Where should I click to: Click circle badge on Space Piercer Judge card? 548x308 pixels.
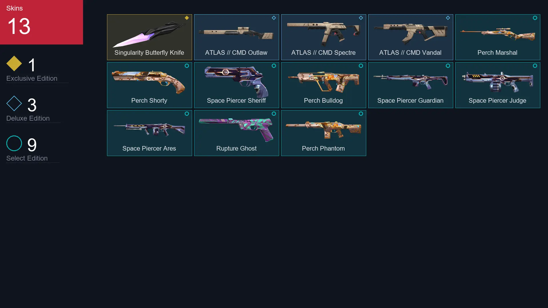535,66
